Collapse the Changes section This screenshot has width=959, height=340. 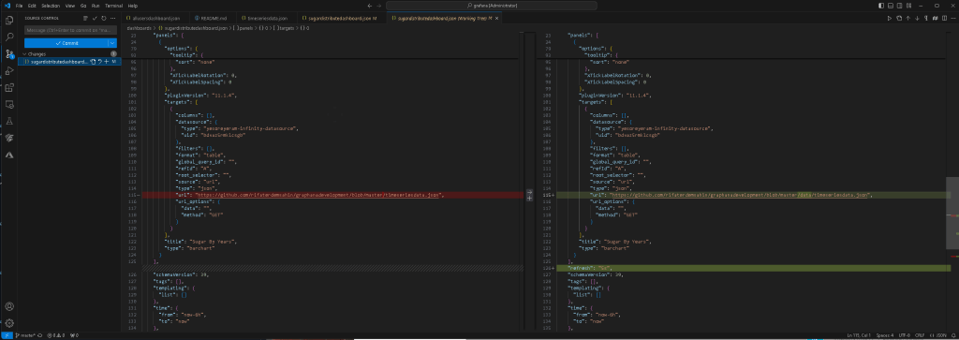tap(37, 53)
